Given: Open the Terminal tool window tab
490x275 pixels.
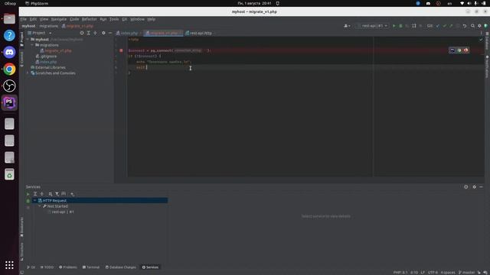Looking at the screenshot, I should click(90, 267).
